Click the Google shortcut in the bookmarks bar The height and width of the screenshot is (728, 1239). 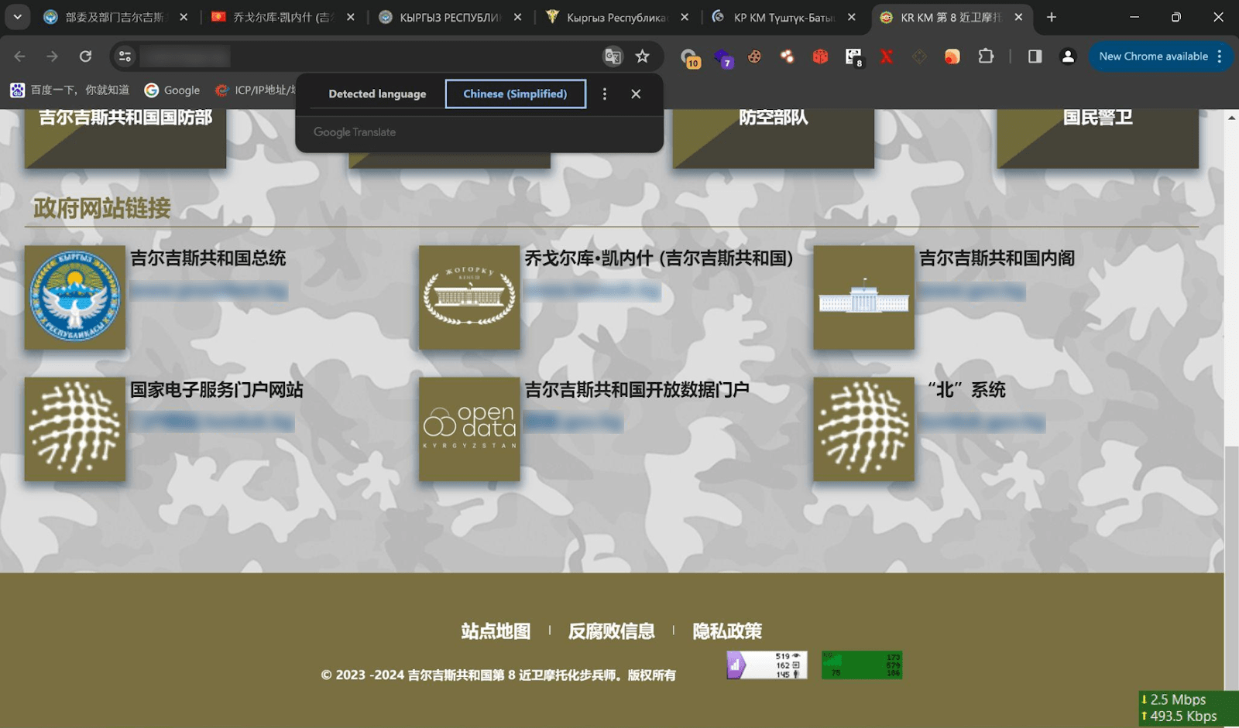pos(172,90)
